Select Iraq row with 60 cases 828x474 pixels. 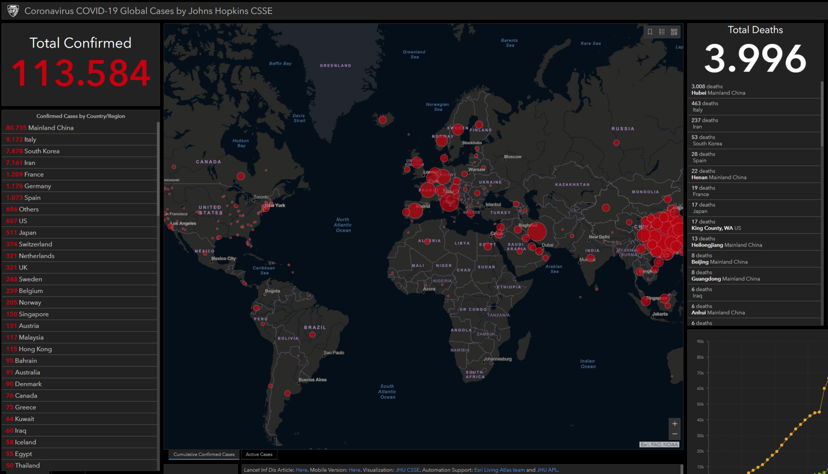79,431
